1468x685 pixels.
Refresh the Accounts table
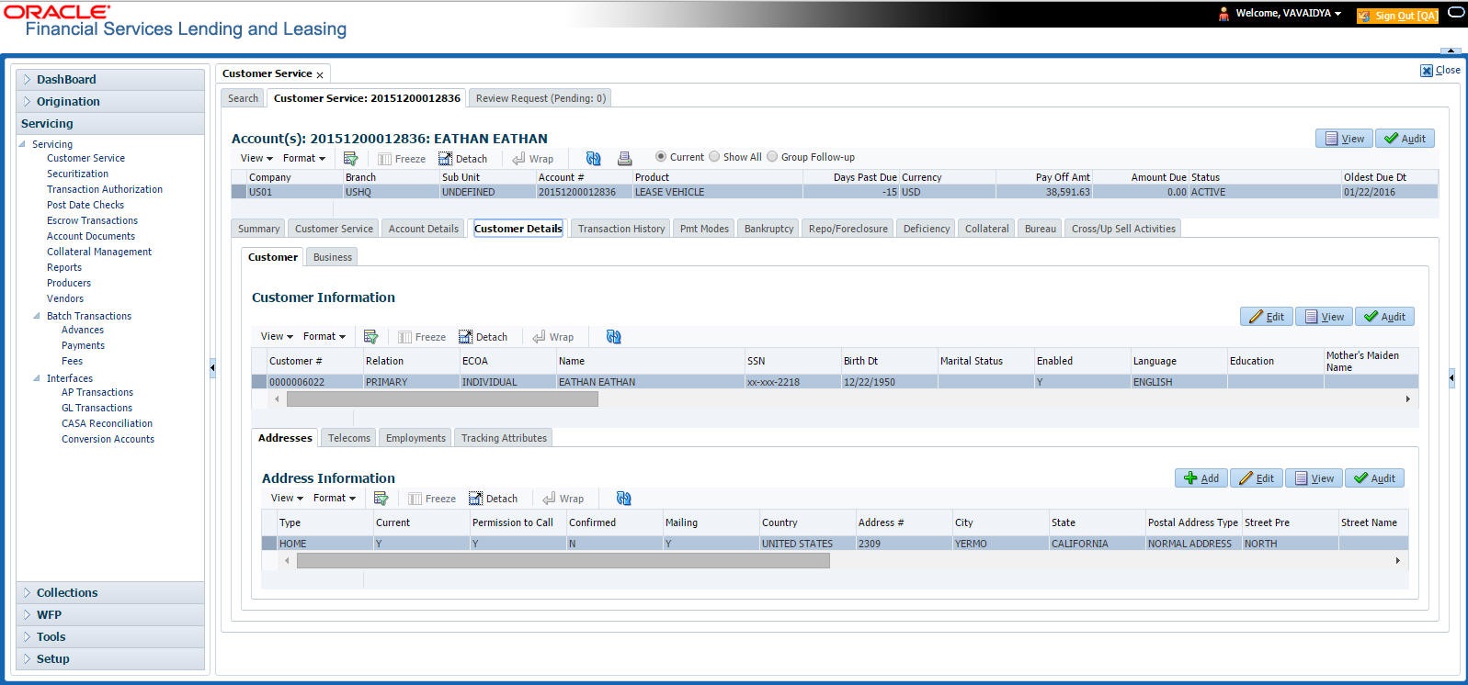(x=593, y=158)
